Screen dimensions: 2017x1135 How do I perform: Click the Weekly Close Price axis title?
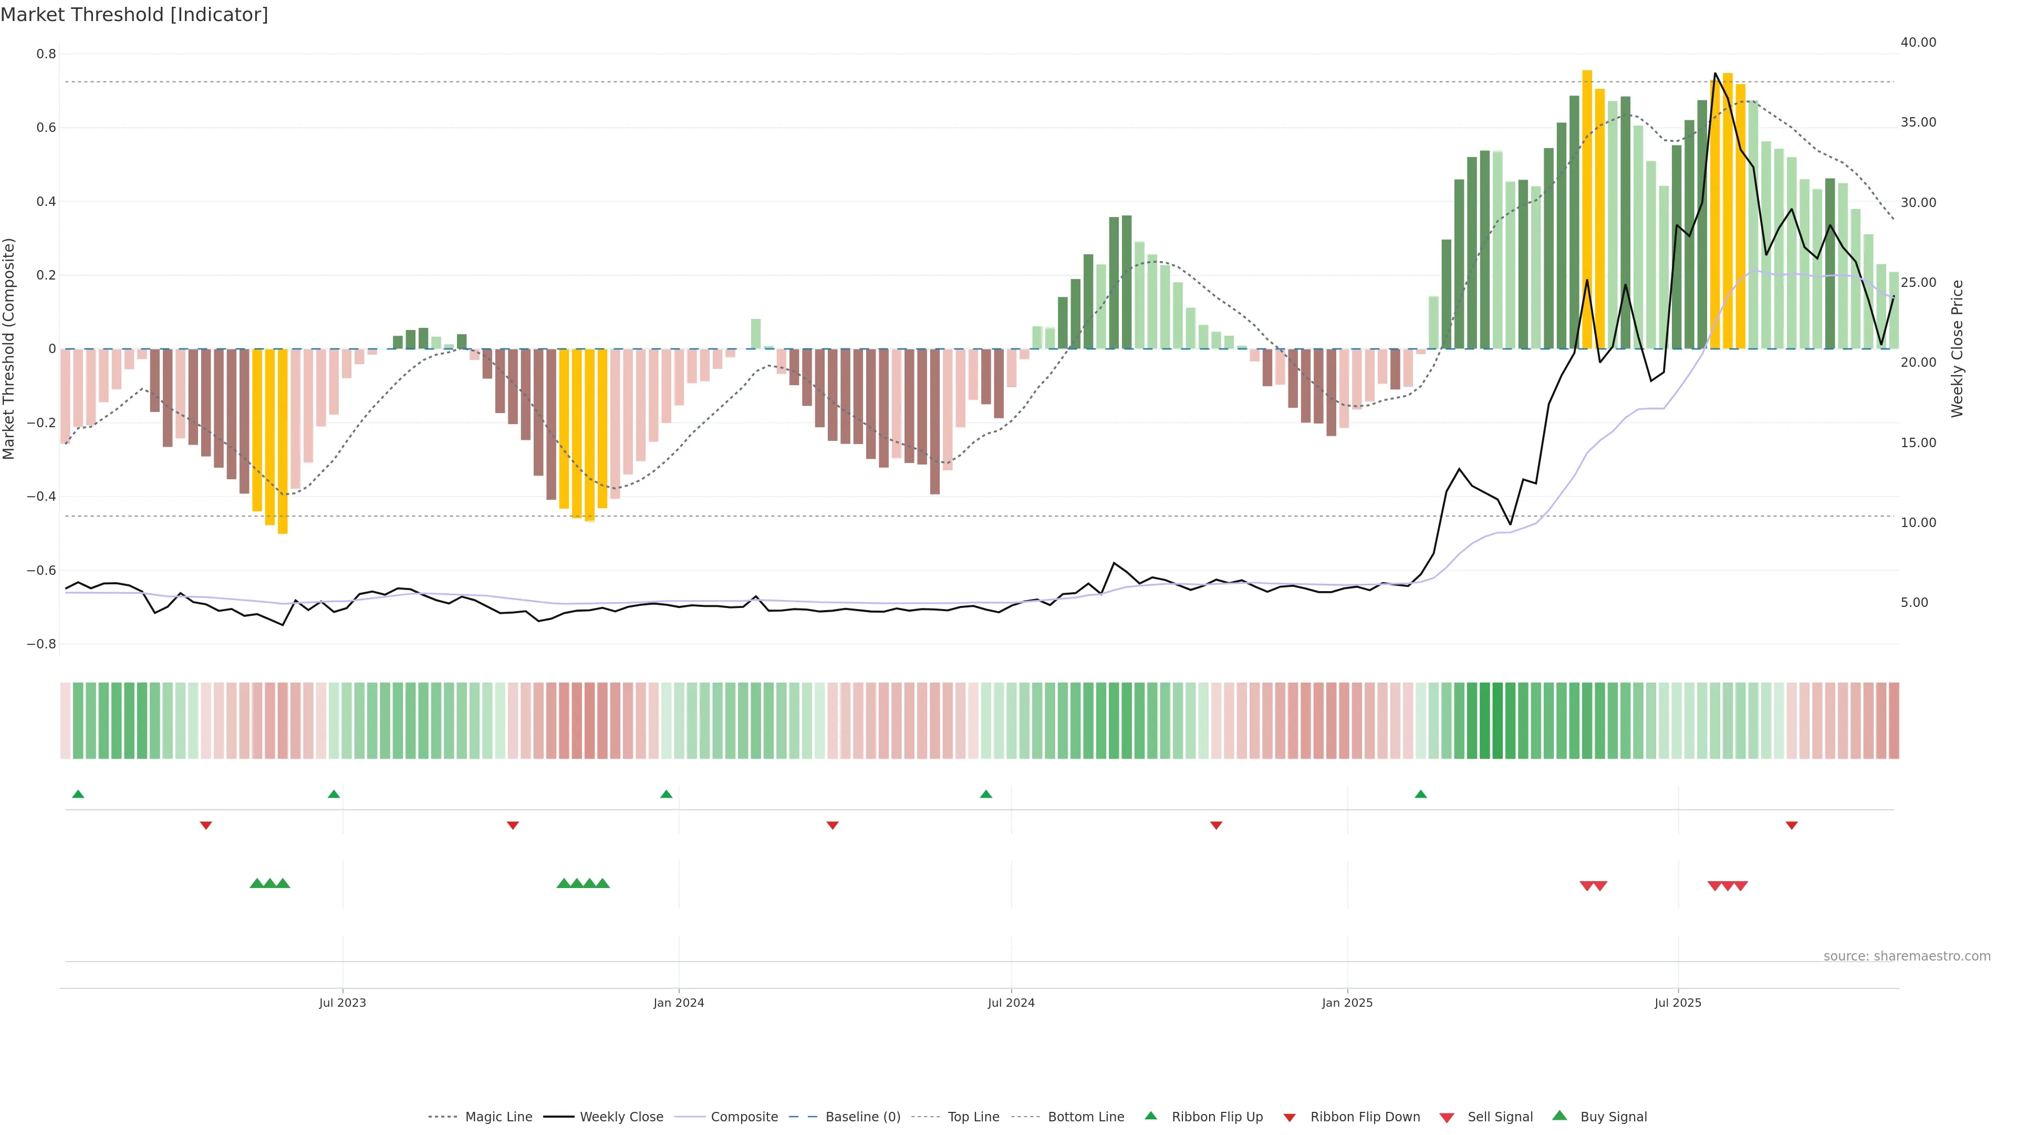click(1958, 348)
